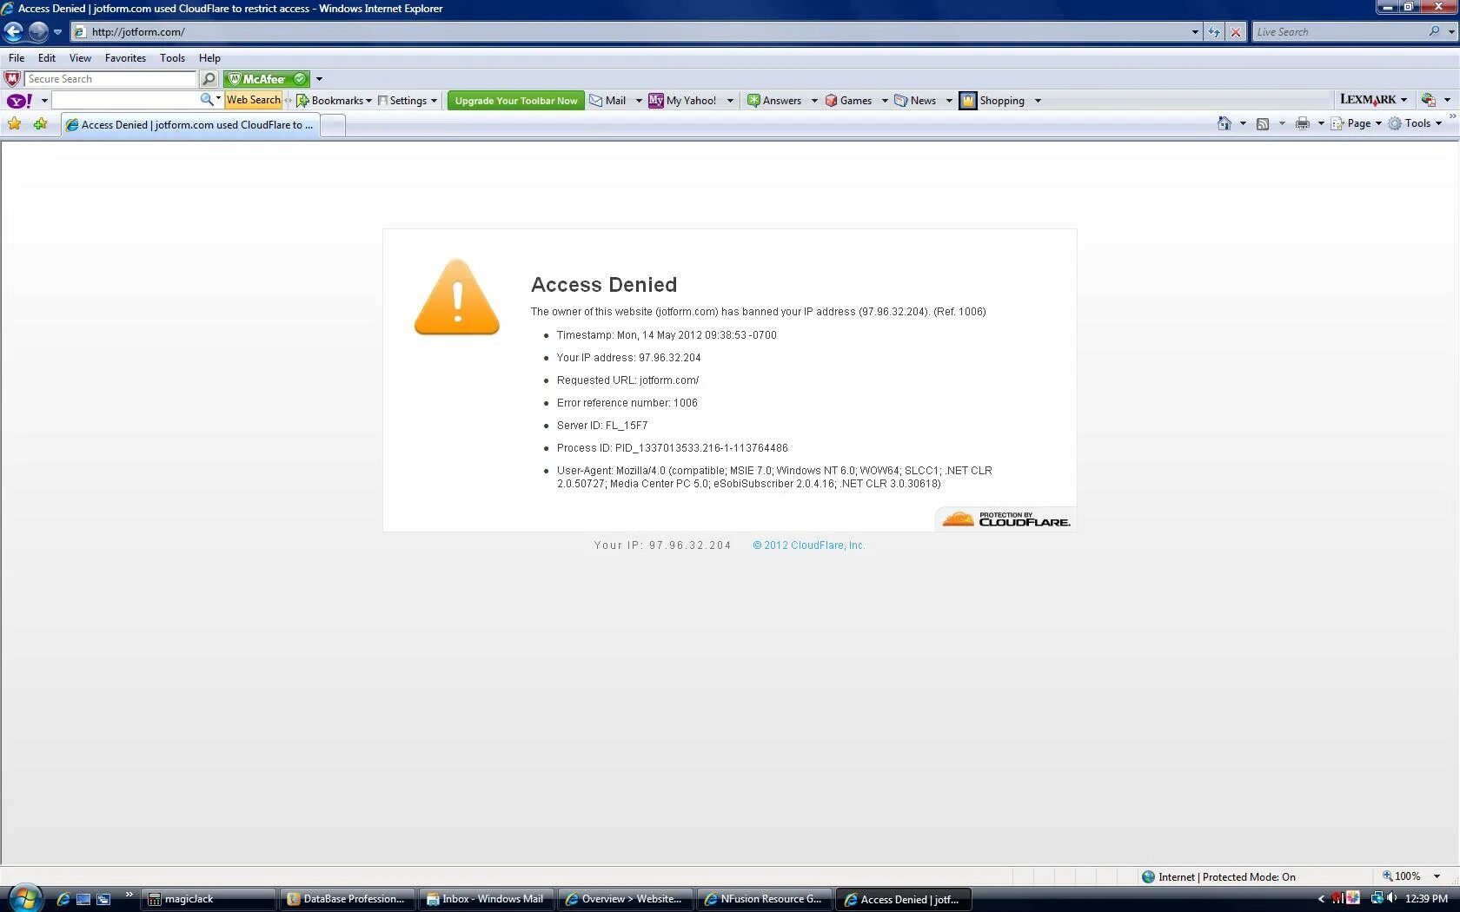Viewport: 1460px width, 912px height.
Task: Expand the McAfee toolbar dropdown arrow
Action: 319,79
